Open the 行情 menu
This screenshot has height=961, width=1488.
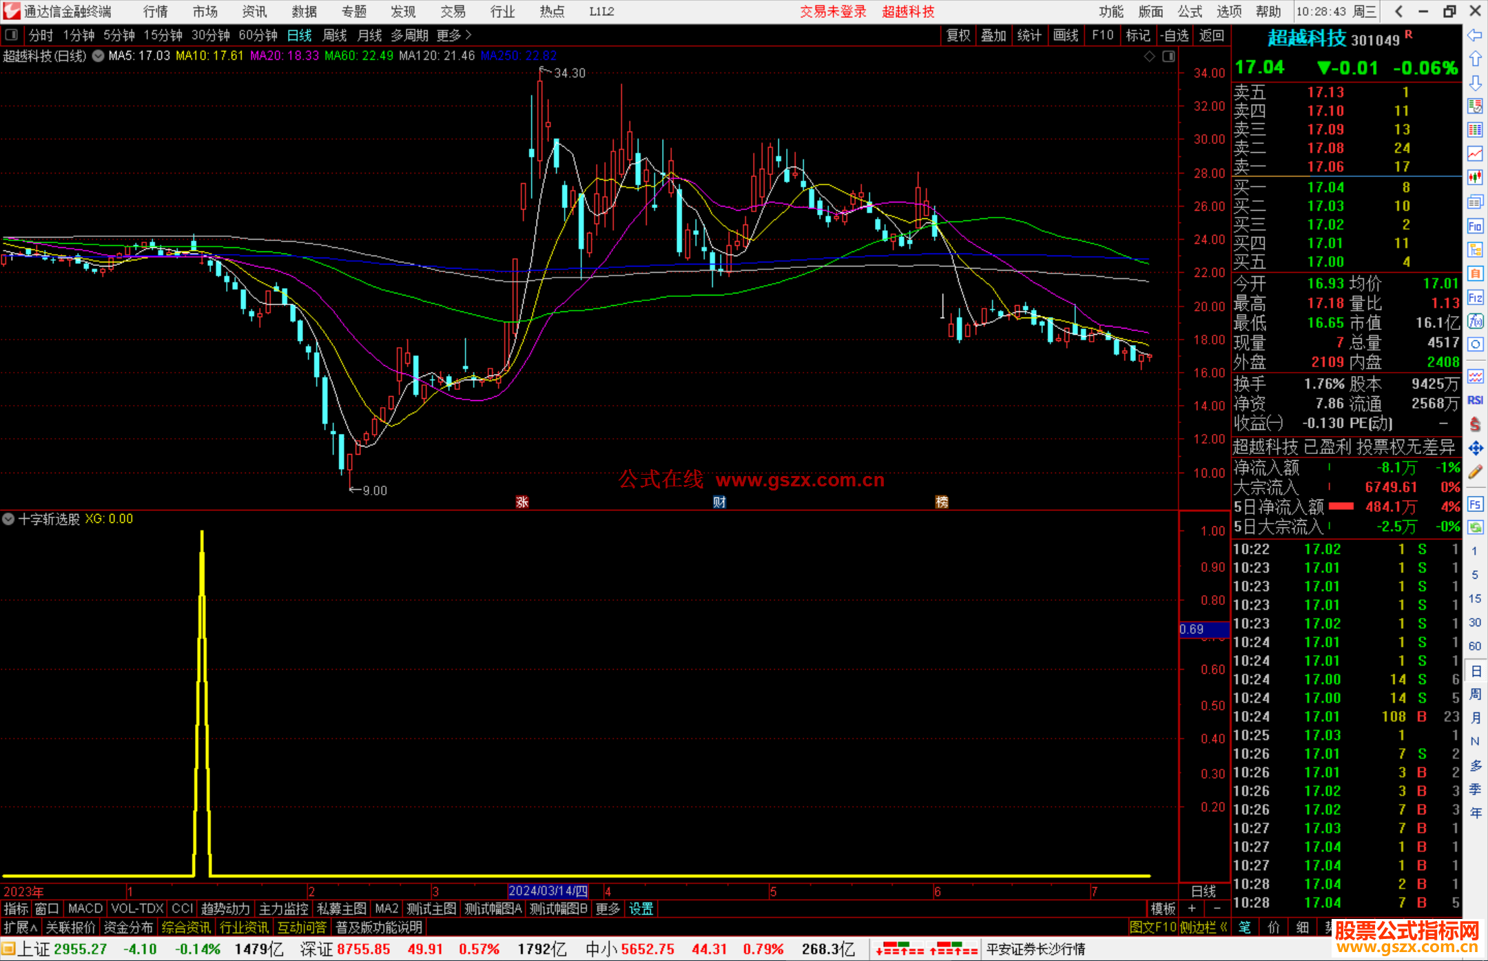[155, 12]
